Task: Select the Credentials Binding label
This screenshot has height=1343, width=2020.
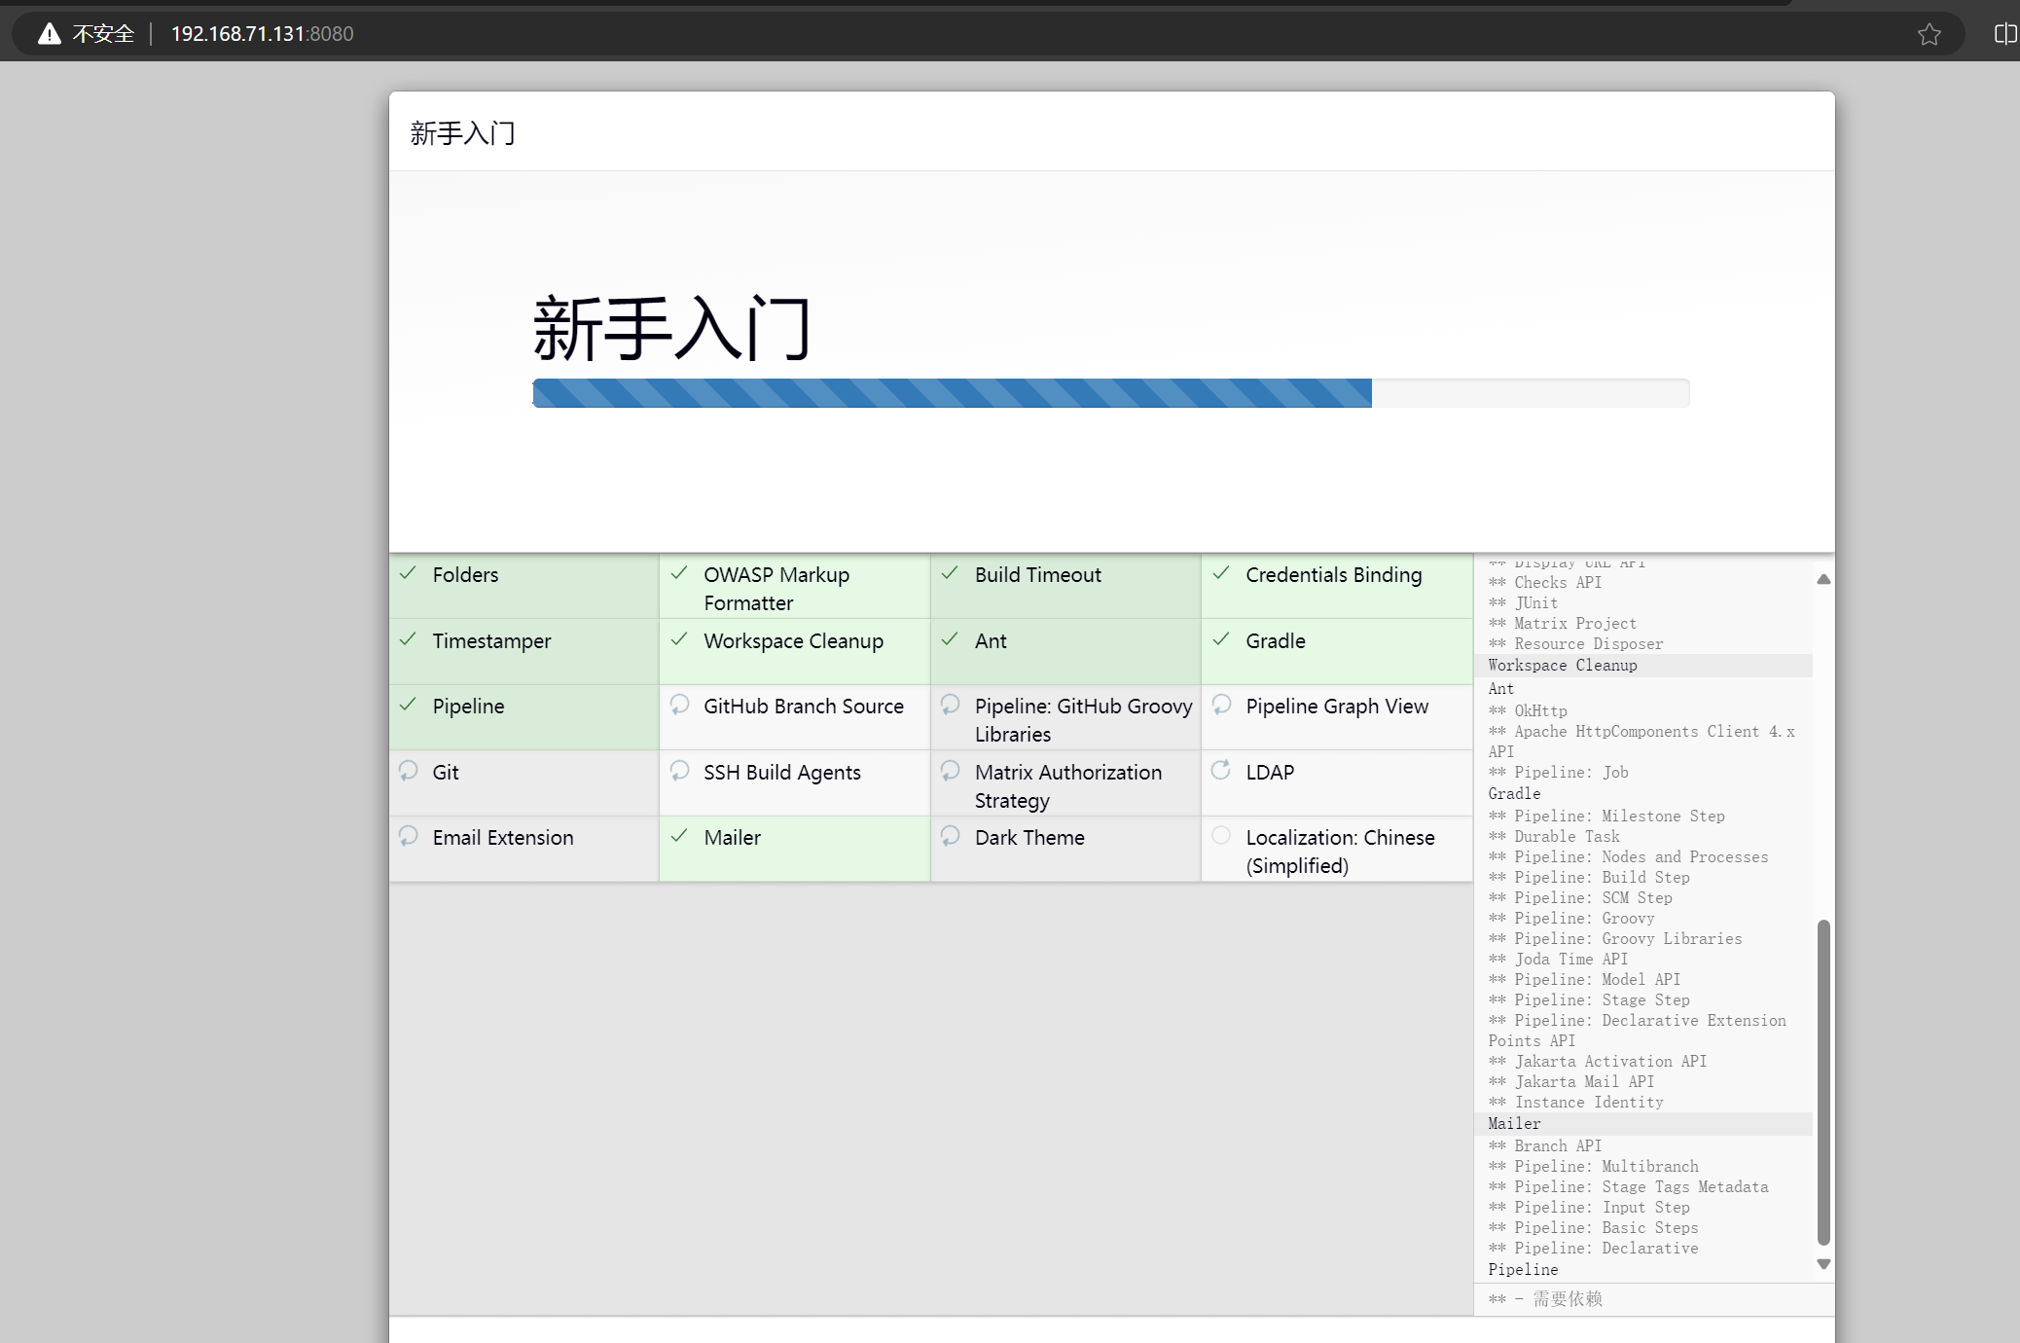Action: tap(1333, 575)
